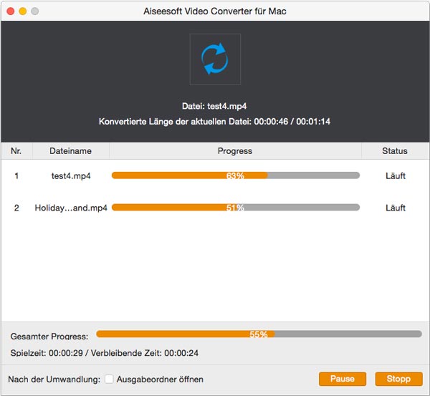430x396 pixels.
Task: Click the Status column header
Action: tap(395, 151)
